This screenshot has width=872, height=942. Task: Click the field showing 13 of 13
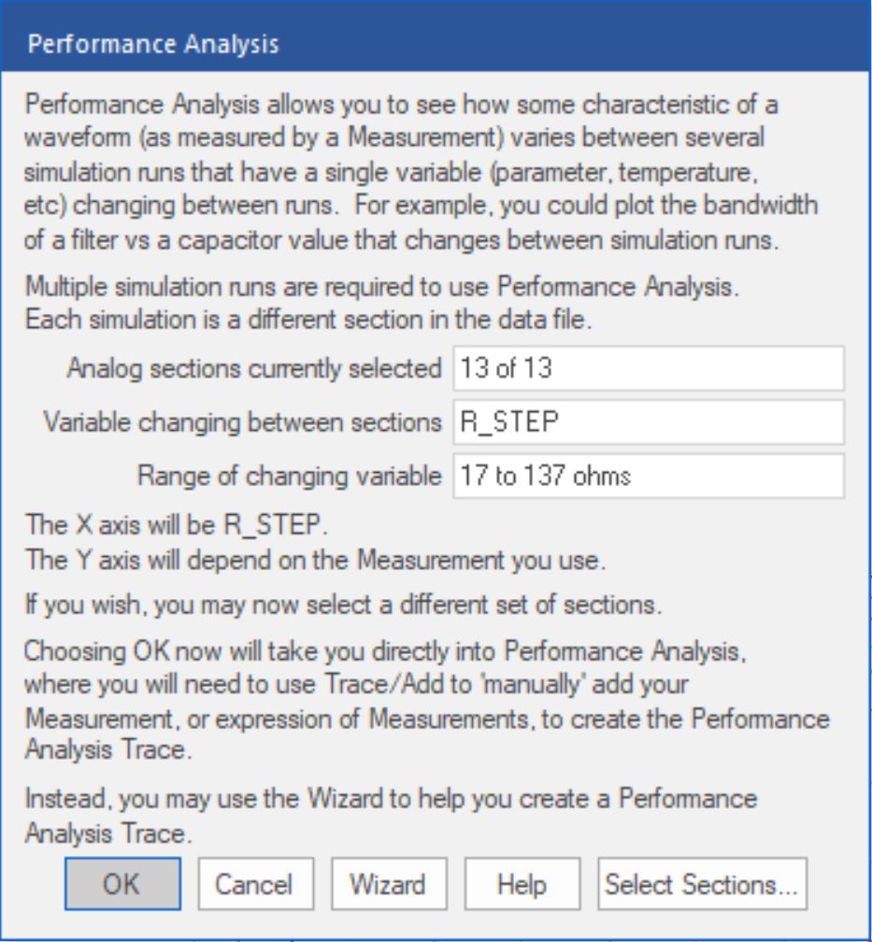pyautogui.click(x=647, y=368)
